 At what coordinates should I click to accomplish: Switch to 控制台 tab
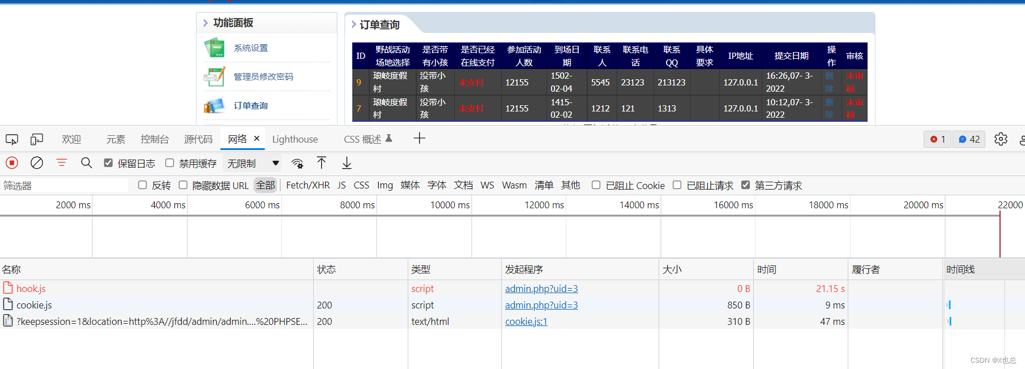tap(155, 139)
